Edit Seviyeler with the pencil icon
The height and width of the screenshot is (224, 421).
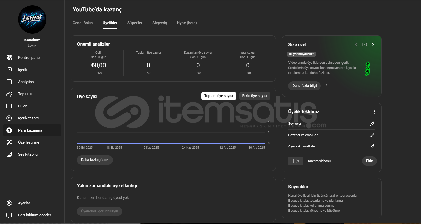[372, 124]
